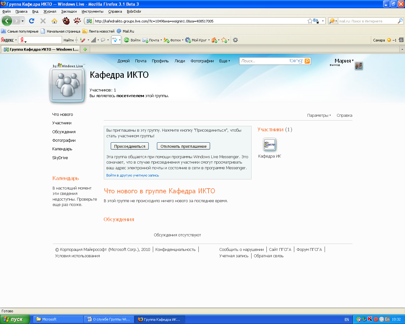Click in the Bing Поиск search field
The width and height of the screenshot is (405, 324).
pos(264,61)
